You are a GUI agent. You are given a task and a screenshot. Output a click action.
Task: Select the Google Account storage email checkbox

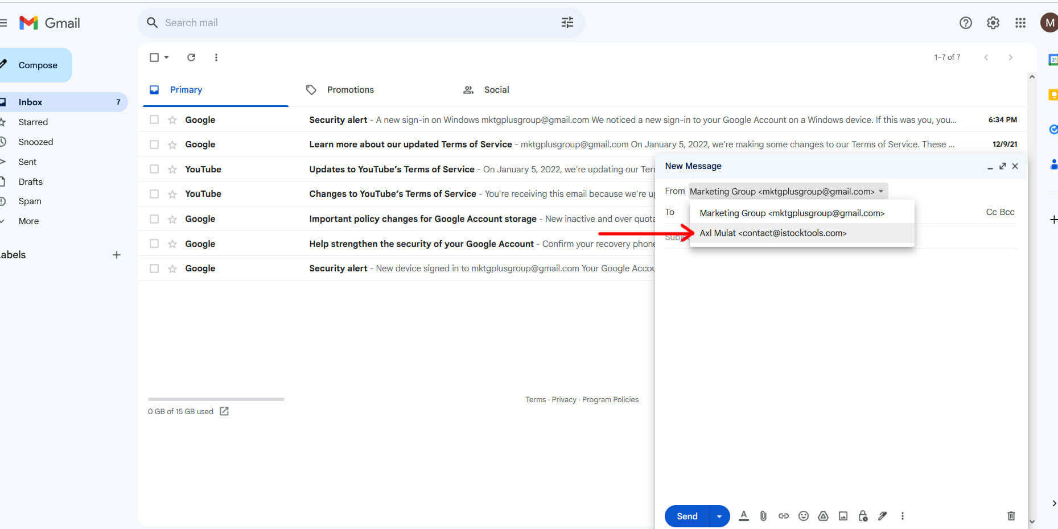pos(154,219)
